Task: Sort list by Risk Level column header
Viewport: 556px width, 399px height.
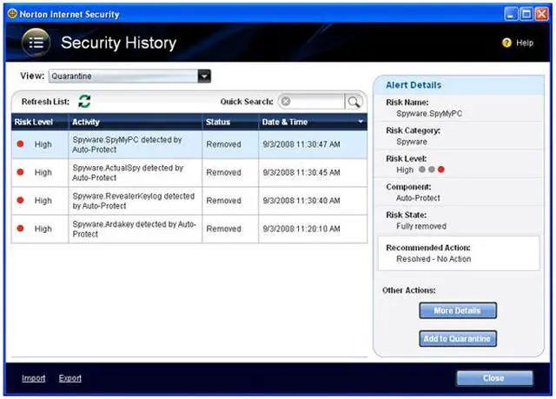Action: (x=35, y=123)
